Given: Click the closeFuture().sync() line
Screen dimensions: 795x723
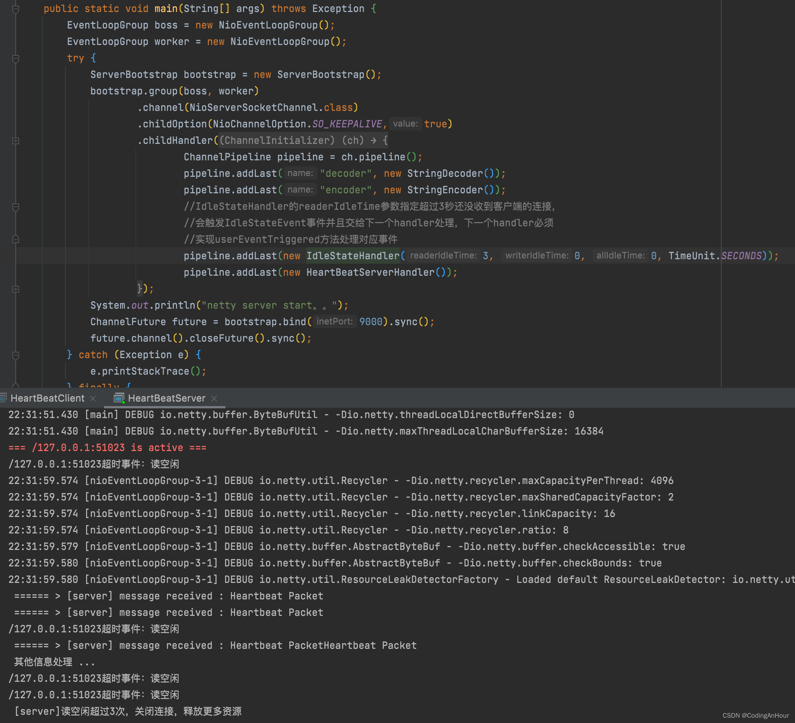Looking at the screenshot, I should point(201,338).
